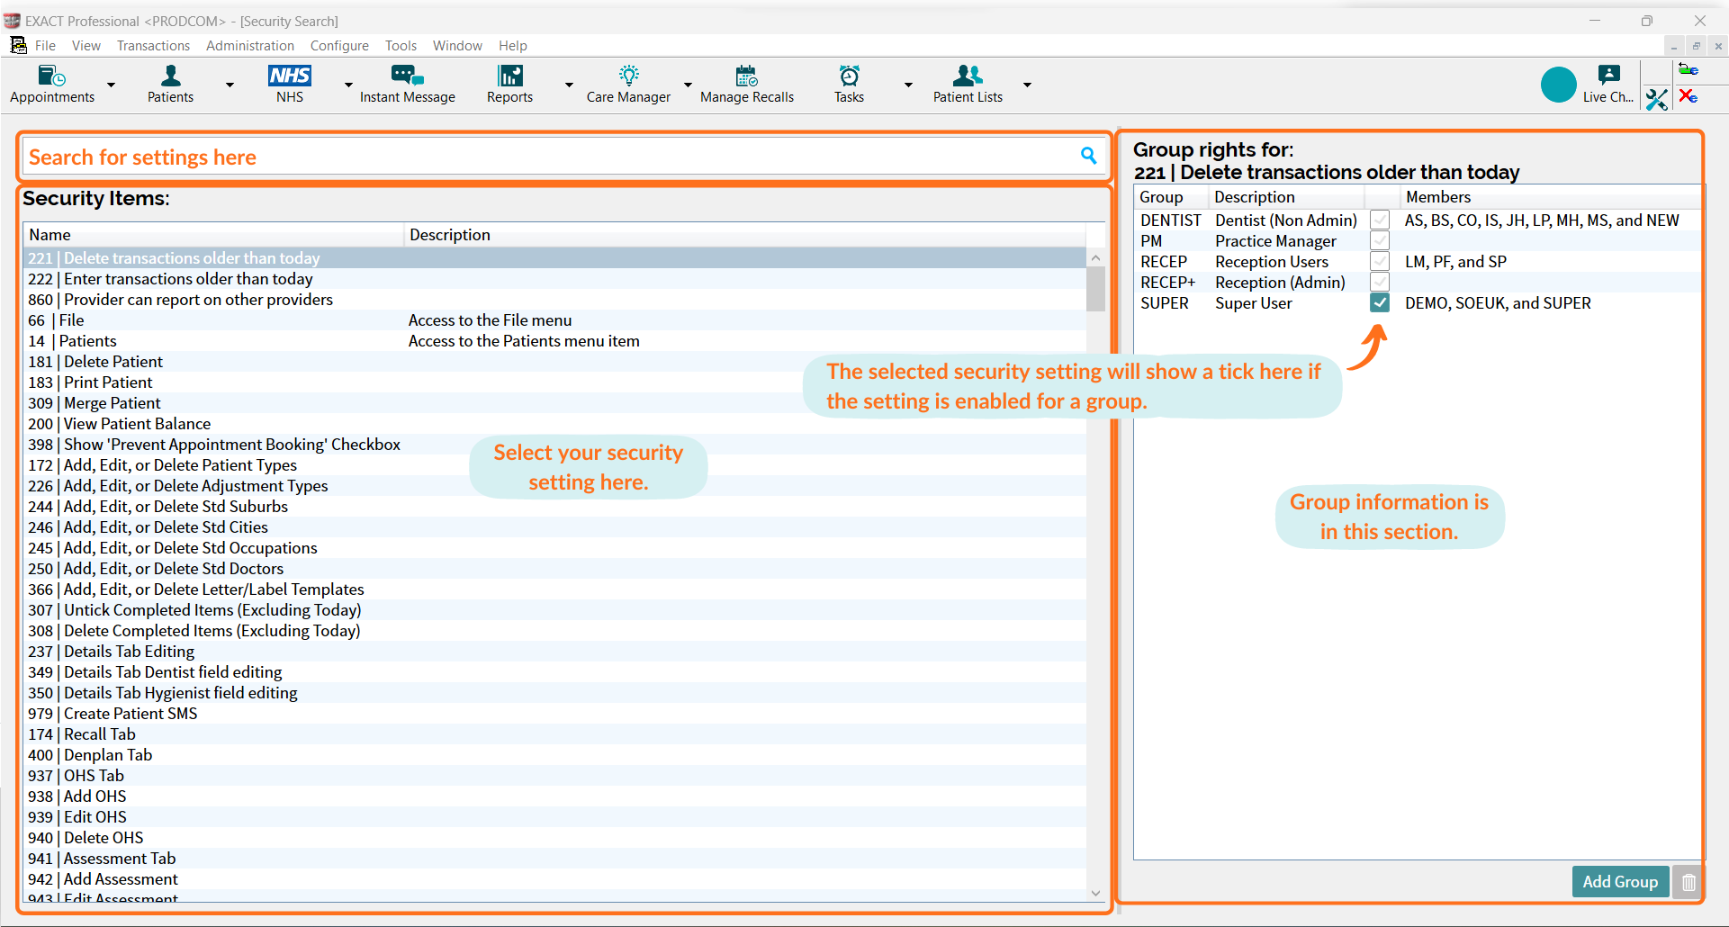
Task: Open the Appointments toolbar icon
Action: tap(52, 85)
